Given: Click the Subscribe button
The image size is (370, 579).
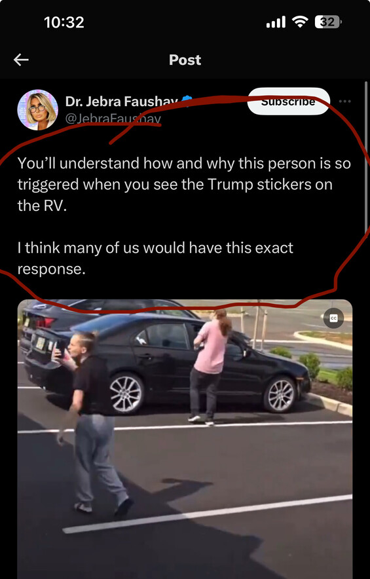Looking at the screenshot, I should coord(288,101).
